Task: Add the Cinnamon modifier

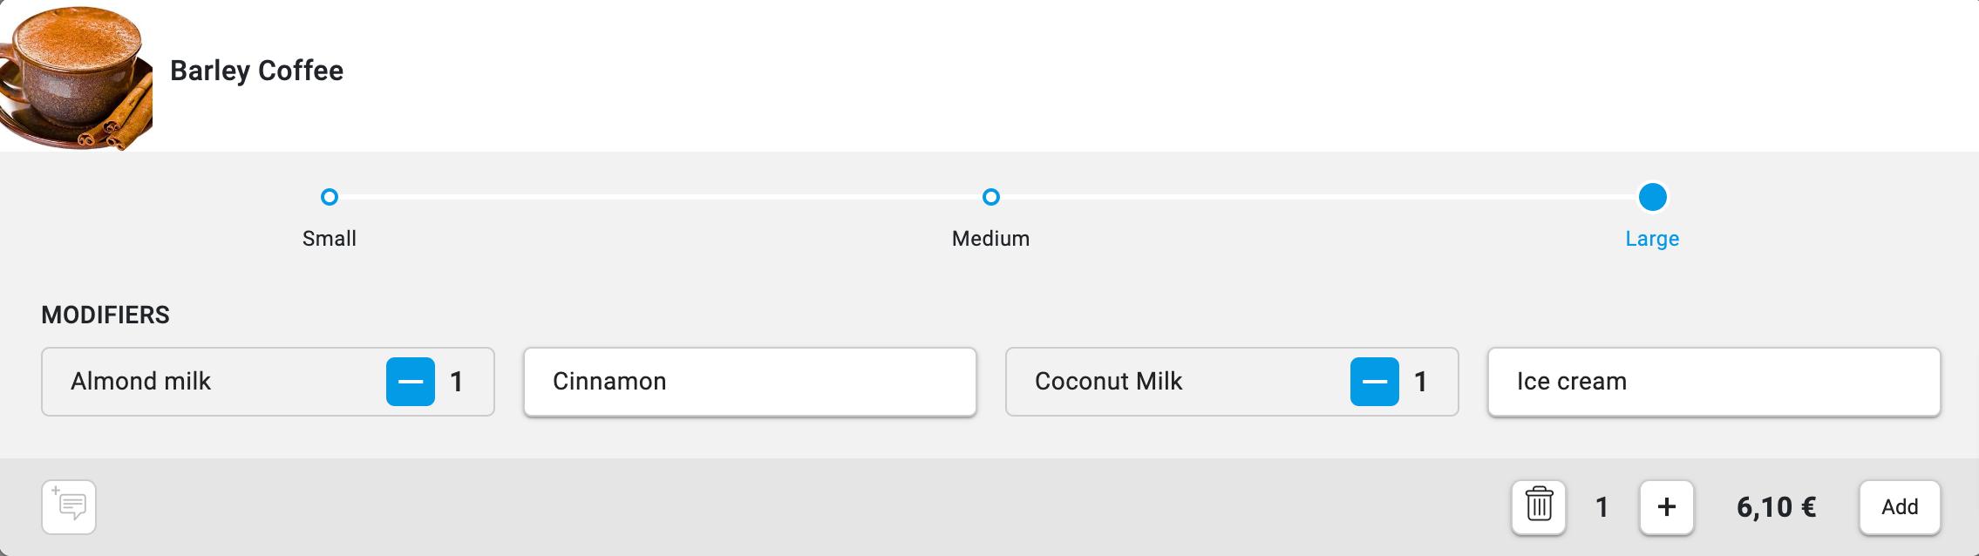Action: pyautogui.click(x=750, y=382)
